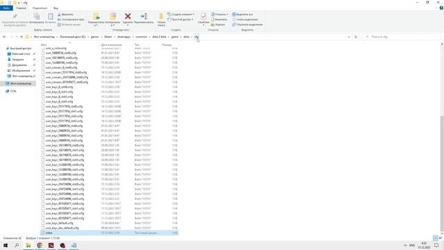Collapse the ribbon with the chevron
Viewport: 444px width, 250px height.
point(436,8)
